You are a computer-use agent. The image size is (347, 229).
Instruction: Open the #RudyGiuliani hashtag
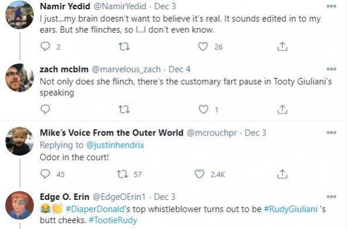pos(291,209)
